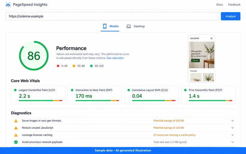Click the Largest Contentful Paint (LCP) label

(37, 90)
